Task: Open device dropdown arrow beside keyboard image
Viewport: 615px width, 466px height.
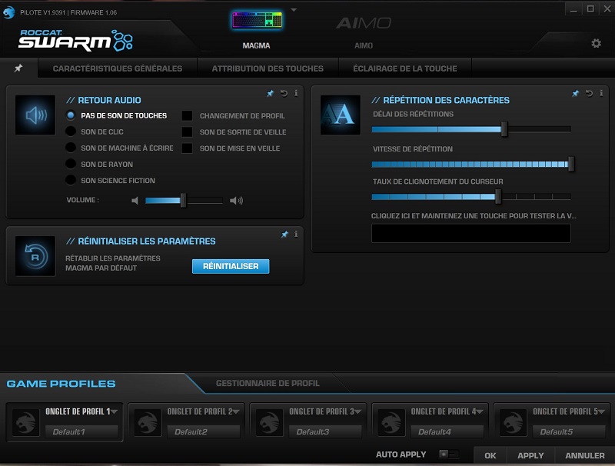Action: [293, 11]
